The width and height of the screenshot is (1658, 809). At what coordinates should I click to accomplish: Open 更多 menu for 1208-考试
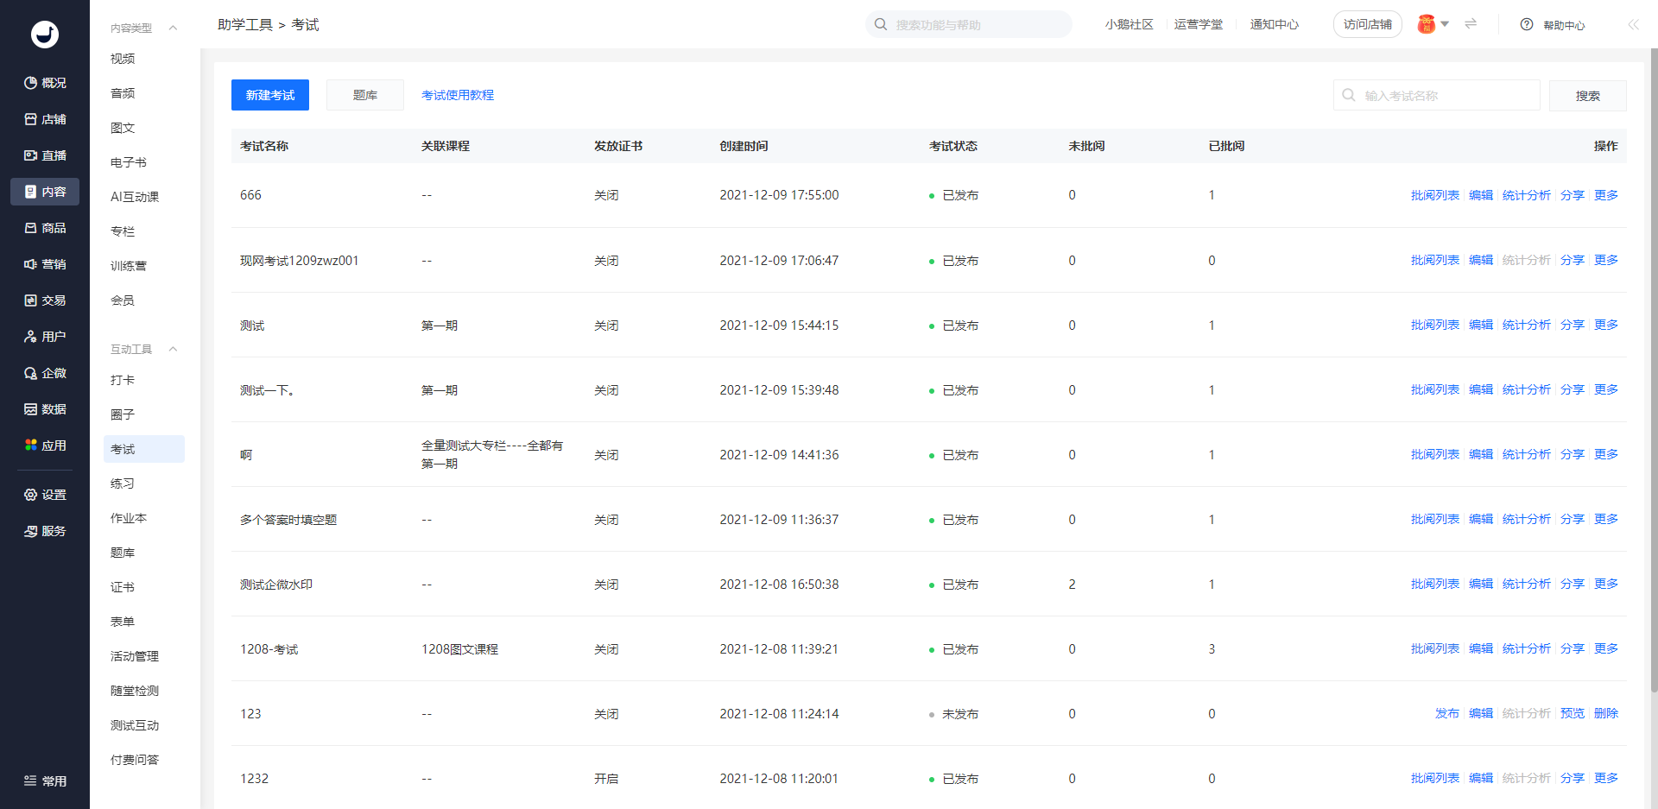1606,648
